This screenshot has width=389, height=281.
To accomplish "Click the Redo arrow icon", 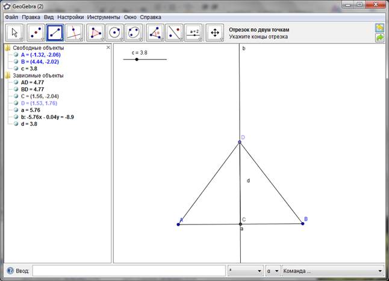I will 379,38.
